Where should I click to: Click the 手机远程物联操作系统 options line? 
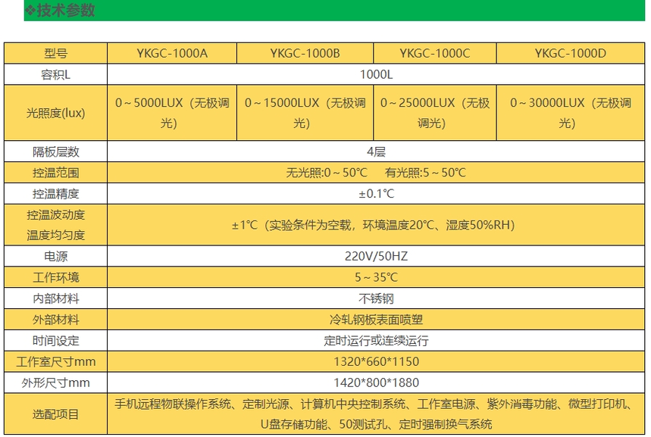click(374, 404)
